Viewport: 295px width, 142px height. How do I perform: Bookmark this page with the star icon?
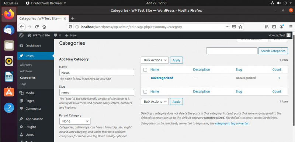point(240,27)
